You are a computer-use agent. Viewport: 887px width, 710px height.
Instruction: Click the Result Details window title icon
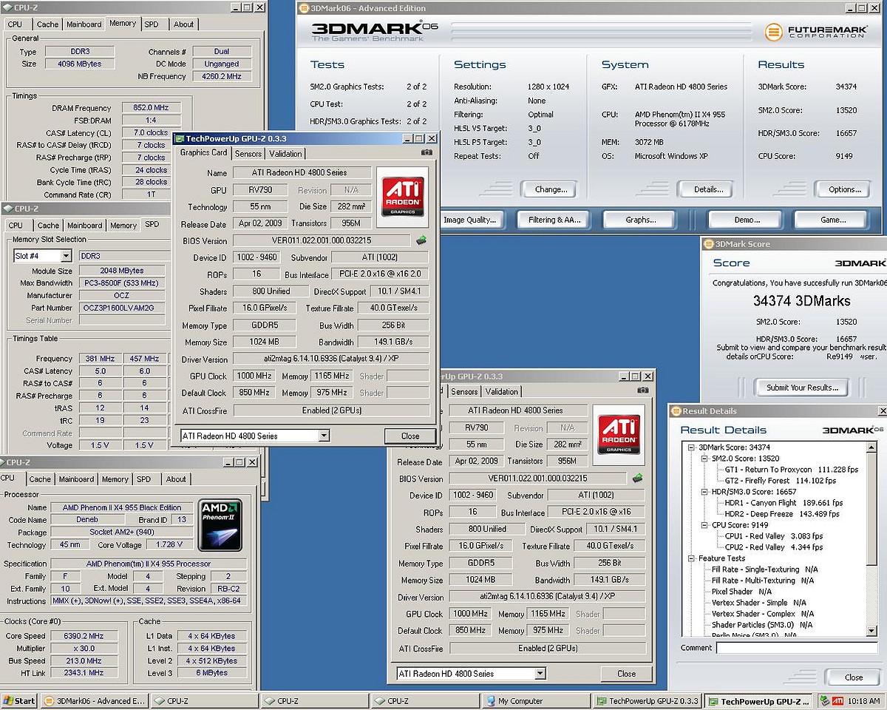point(676,410)
